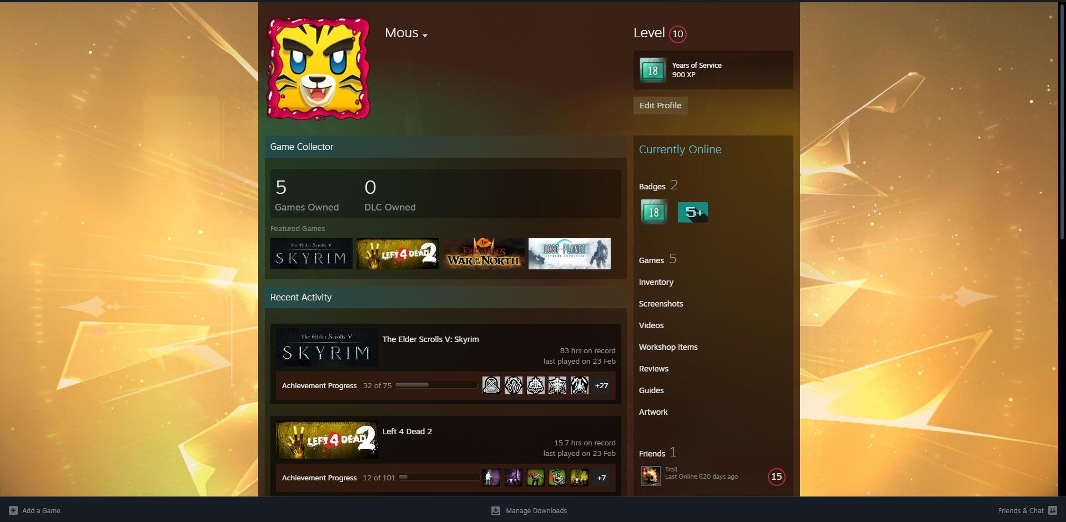Click Skyrim's "last played on 23 Feb" text

[x=580, y=362]
